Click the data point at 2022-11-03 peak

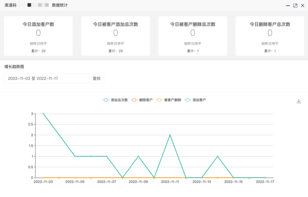(43, 114)
